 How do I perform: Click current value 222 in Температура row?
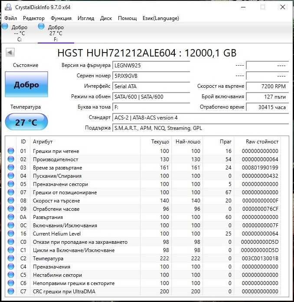[164, 259]
